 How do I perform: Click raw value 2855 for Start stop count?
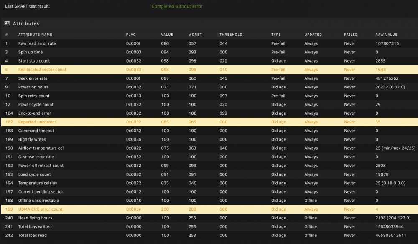[380, 61]
